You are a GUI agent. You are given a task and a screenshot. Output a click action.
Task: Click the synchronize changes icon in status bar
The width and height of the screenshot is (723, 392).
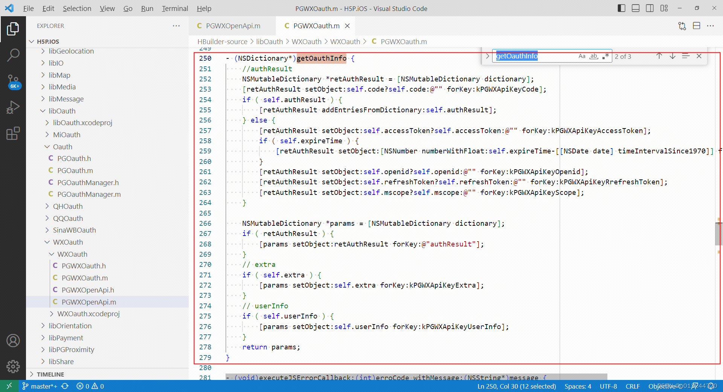65,386
